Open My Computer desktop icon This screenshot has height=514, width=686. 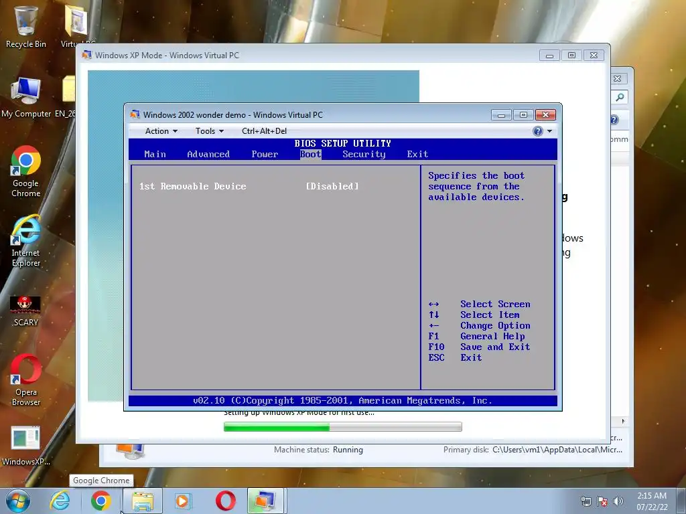pyautogui.click(x=26, y=97)
